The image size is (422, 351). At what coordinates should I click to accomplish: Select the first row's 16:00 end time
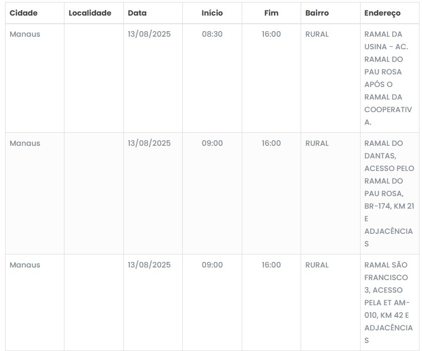(271, 34)
